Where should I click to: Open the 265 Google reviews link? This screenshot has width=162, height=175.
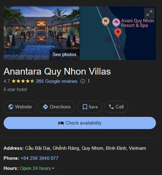pyautogui.click(x=56, y=81)
